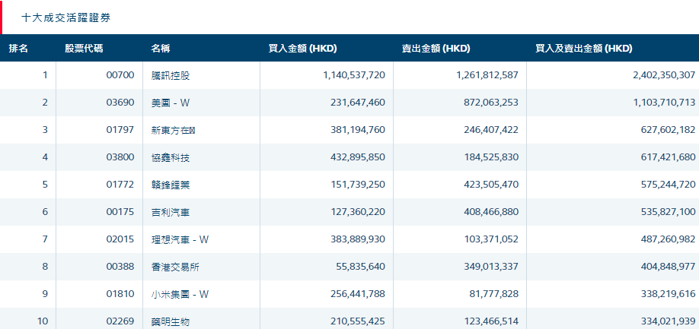Image resolution: width=699 pixels, height=329 pixels.
Task: Select the name 藥明生物
Action: 171,321
